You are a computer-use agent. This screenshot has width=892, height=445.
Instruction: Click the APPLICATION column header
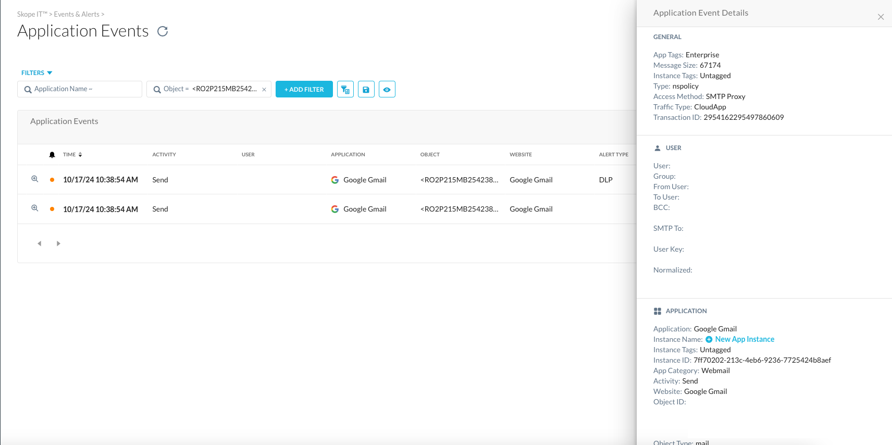[x=348, y=155]
